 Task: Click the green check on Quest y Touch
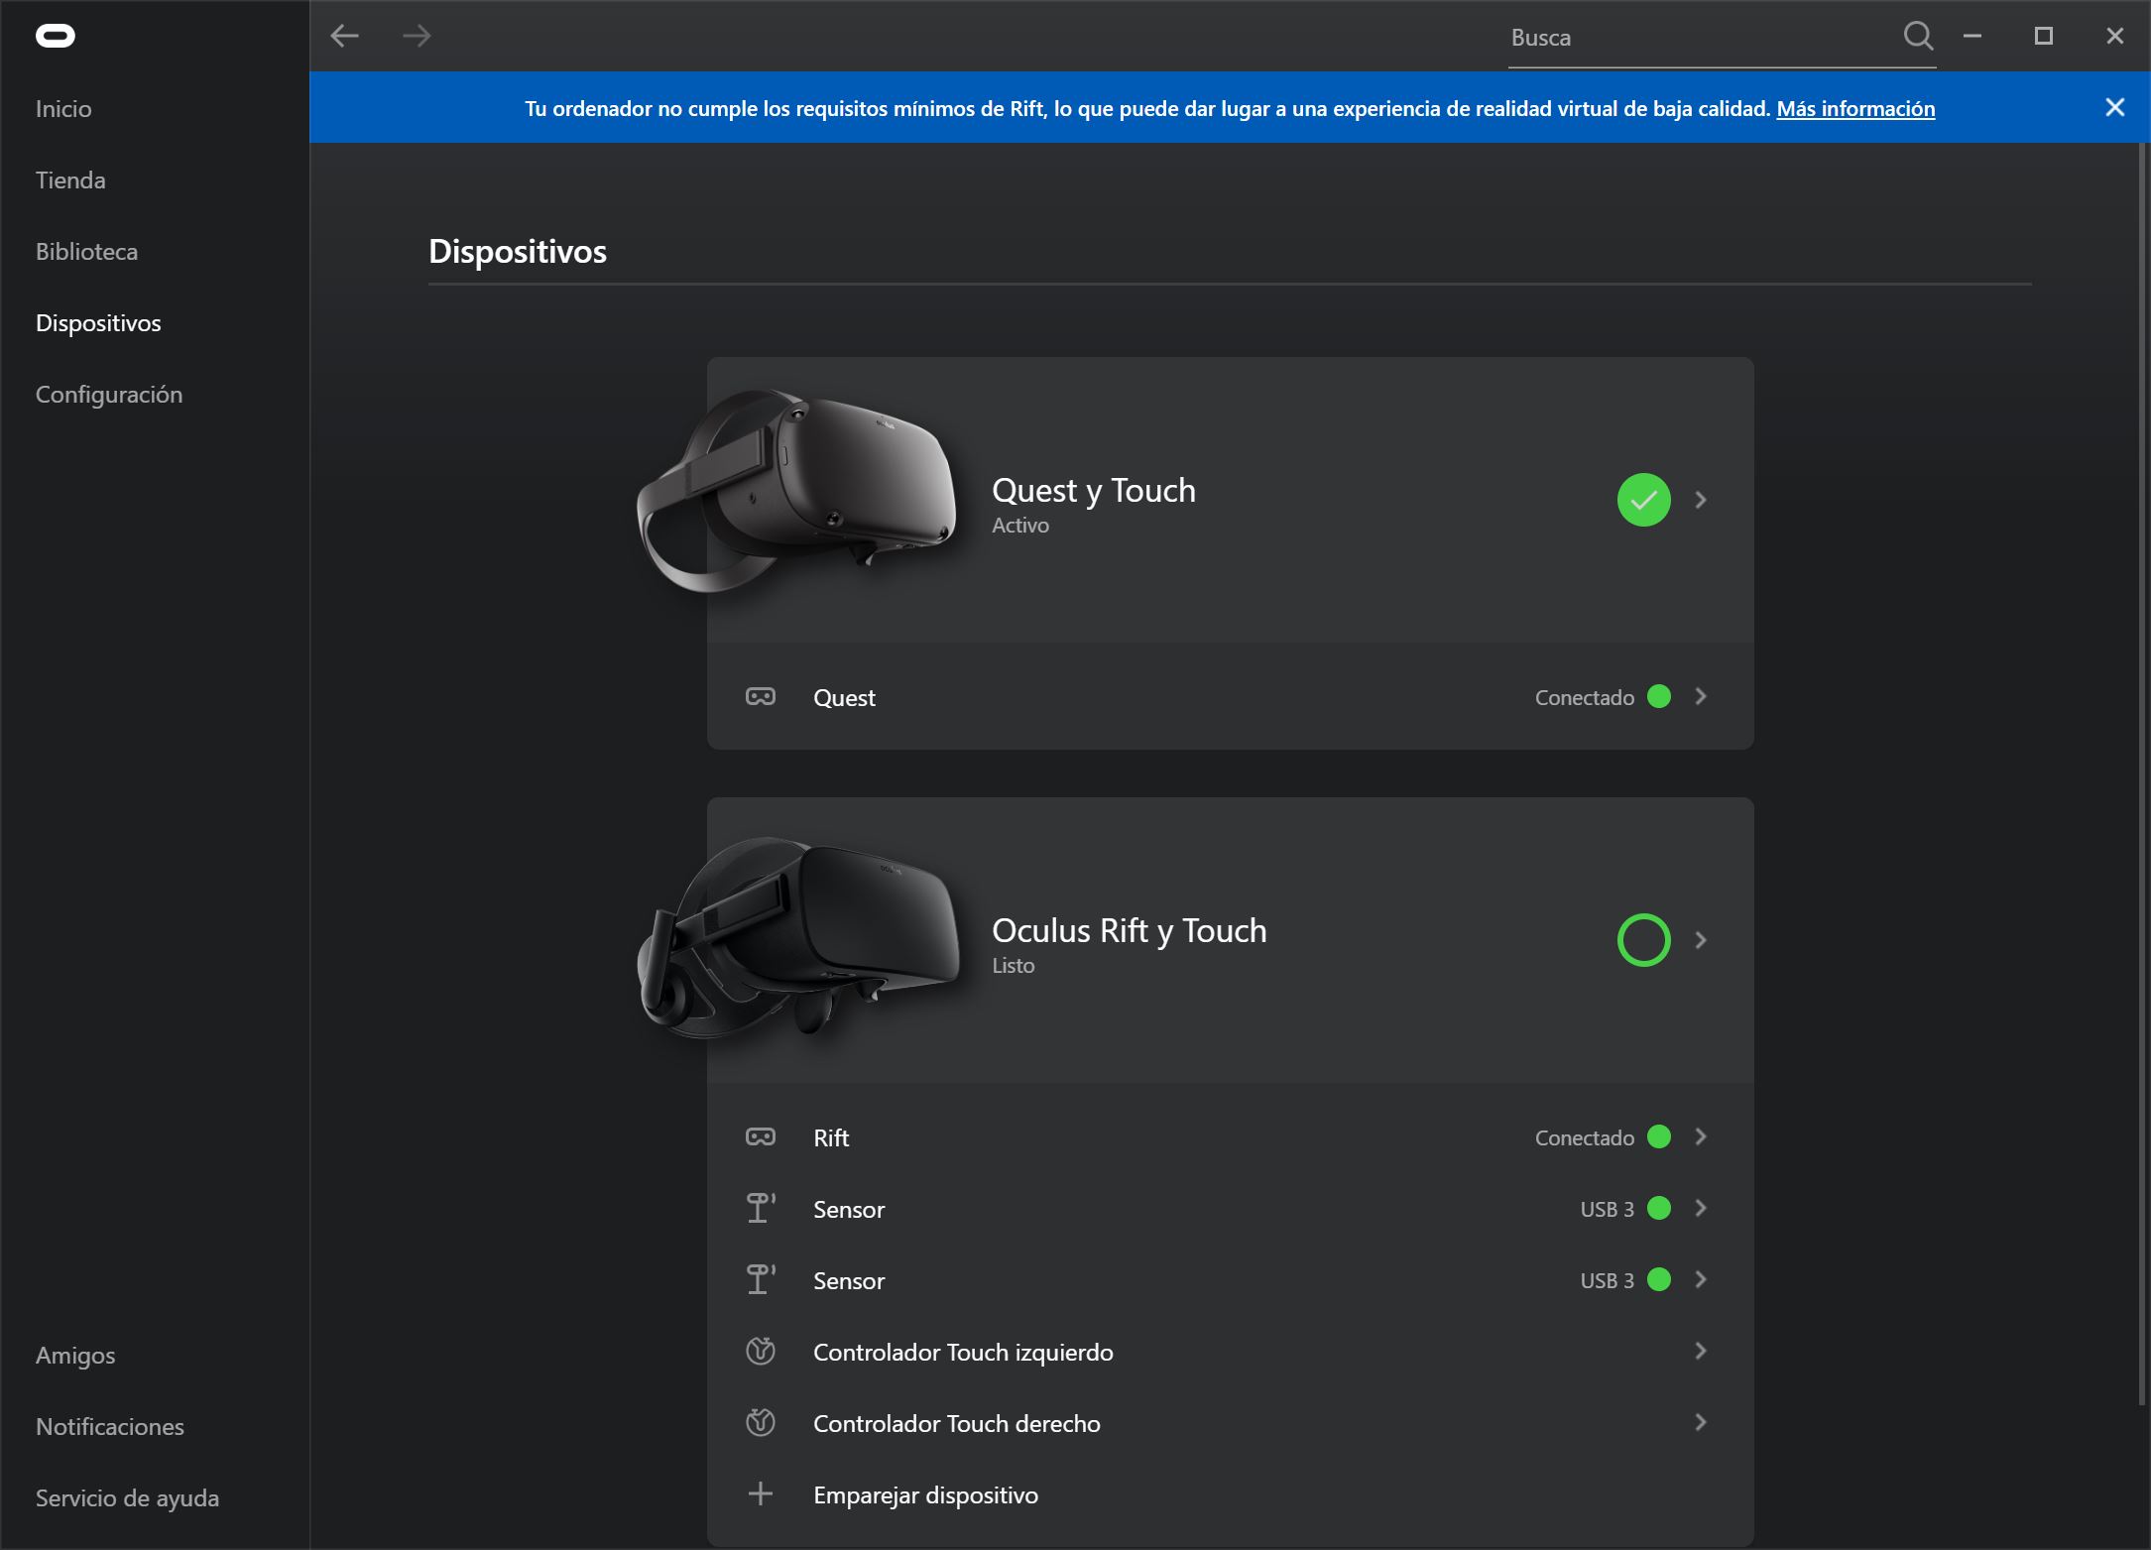1643,501
